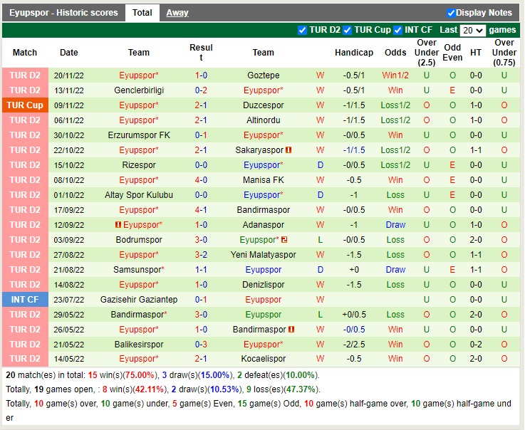The width and height of the screenshot is (525, 430).
Task: Click the 1-1 score at Samsunspor
Action: coord(201,270)
